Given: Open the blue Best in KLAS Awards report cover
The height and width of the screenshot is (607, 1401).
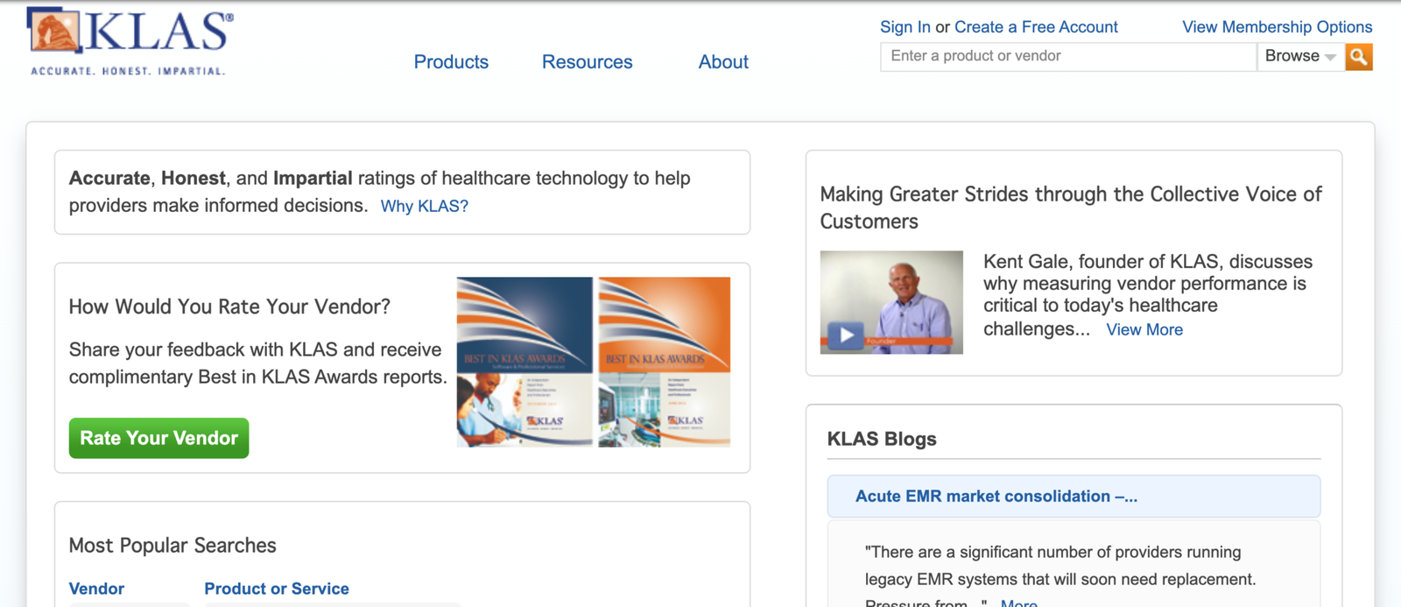Looking at the screenshot, I should 524,362.
